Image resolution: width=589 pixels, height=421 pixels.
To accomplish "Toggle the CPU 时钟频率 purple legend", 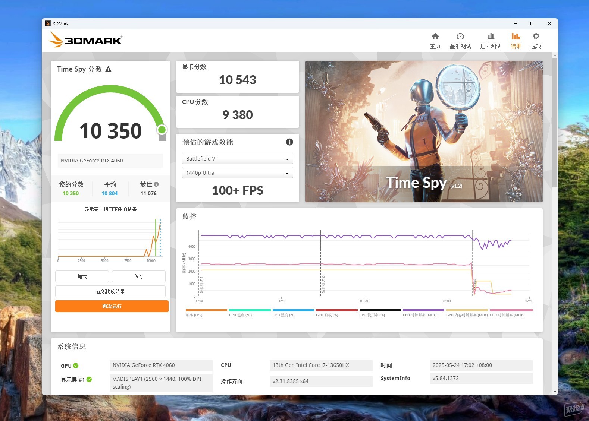I will click(x=423, y=313).
